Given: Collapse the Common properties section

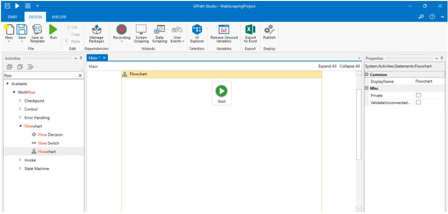Looking at the screenshot, I should [x=367, y=75].
